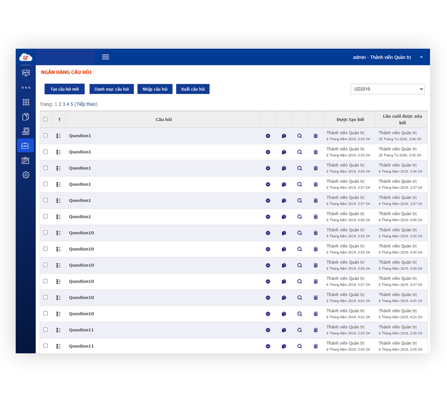447x402 pixels.
Task: Go to page 2 link
Action: coord(60,104)
